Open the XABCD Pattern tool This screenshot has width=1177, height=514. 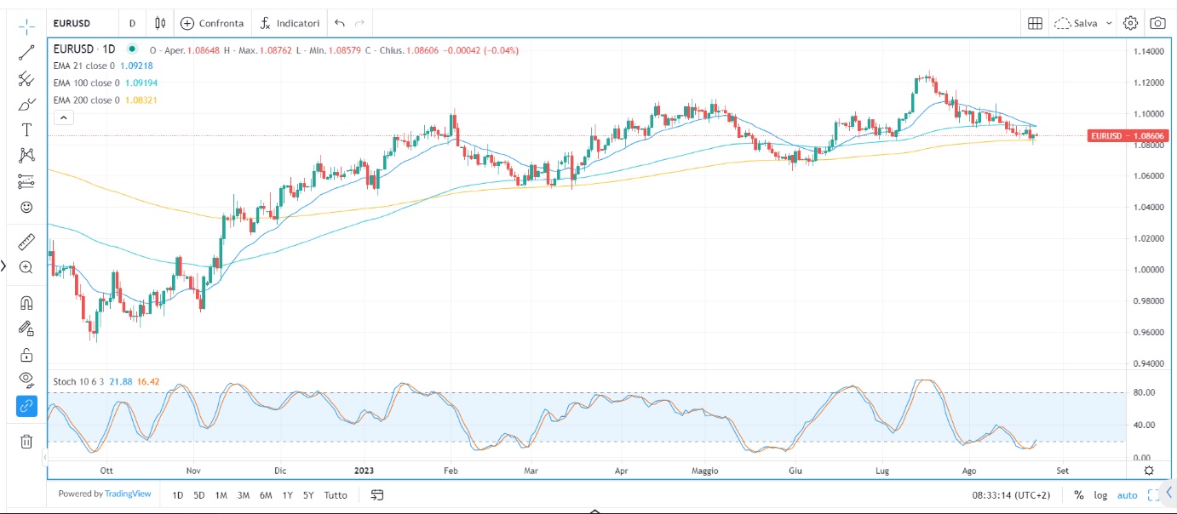tap(26, 155)
